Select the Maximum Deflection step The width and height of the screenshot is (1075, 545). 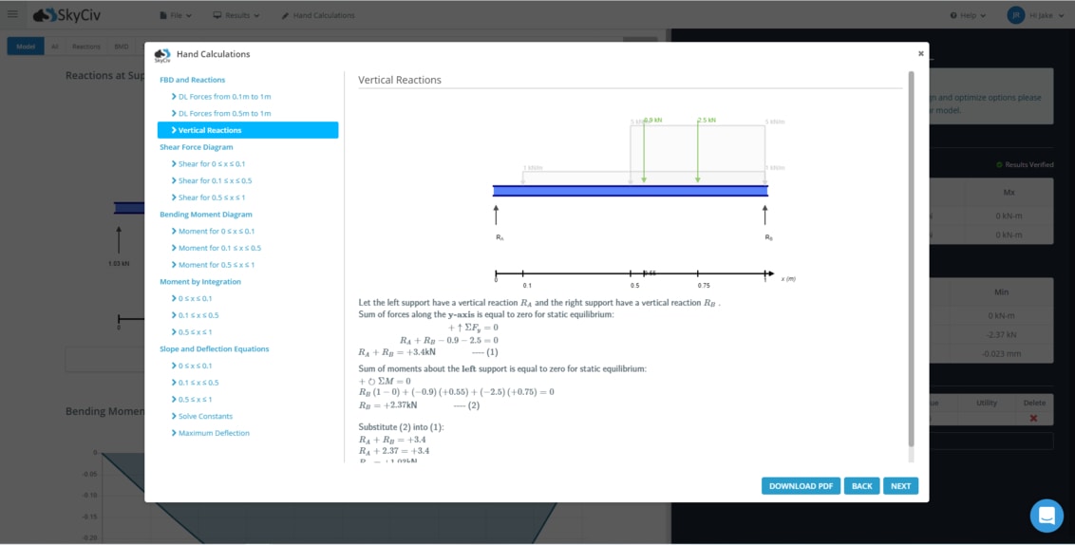click(x=214, y=433)
